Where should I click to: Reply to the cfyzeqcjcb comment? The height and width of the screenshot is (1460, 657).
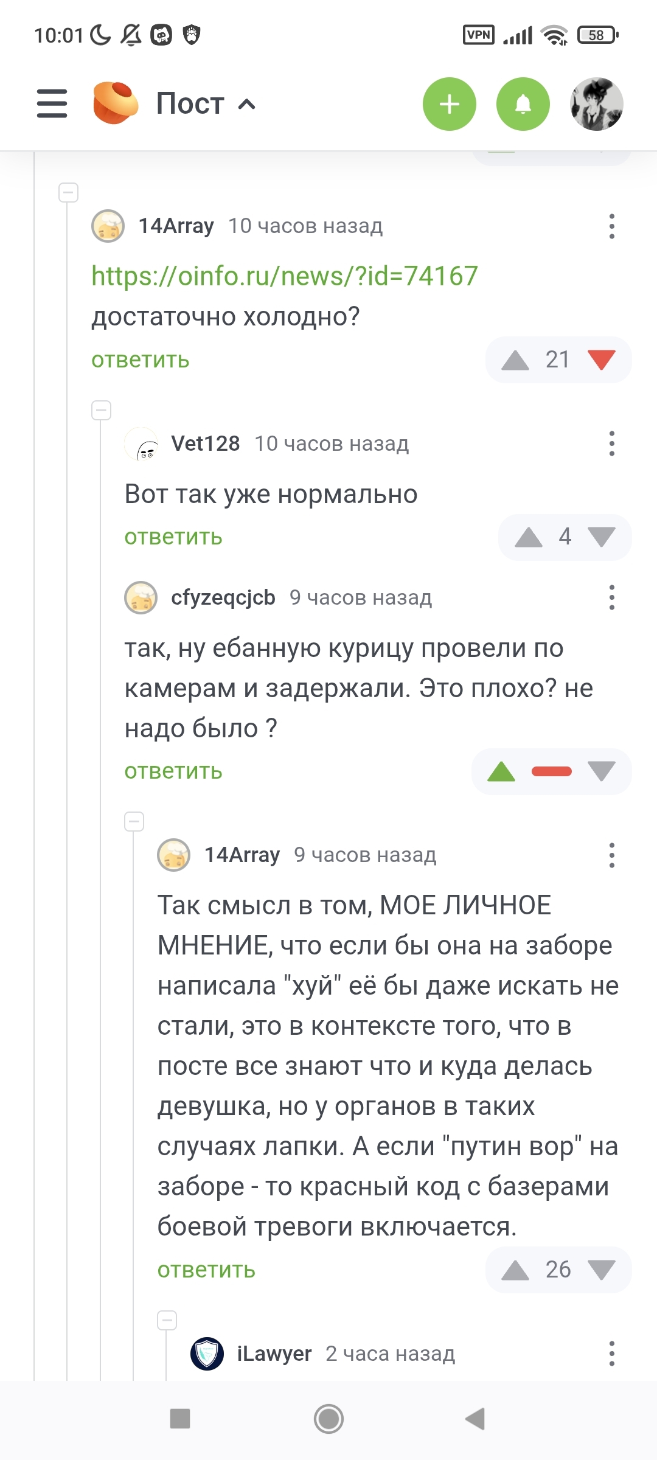click(173, 771)
